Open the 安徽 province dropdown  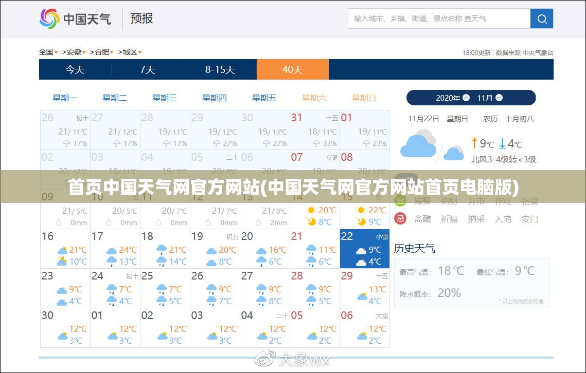(76, 52)
